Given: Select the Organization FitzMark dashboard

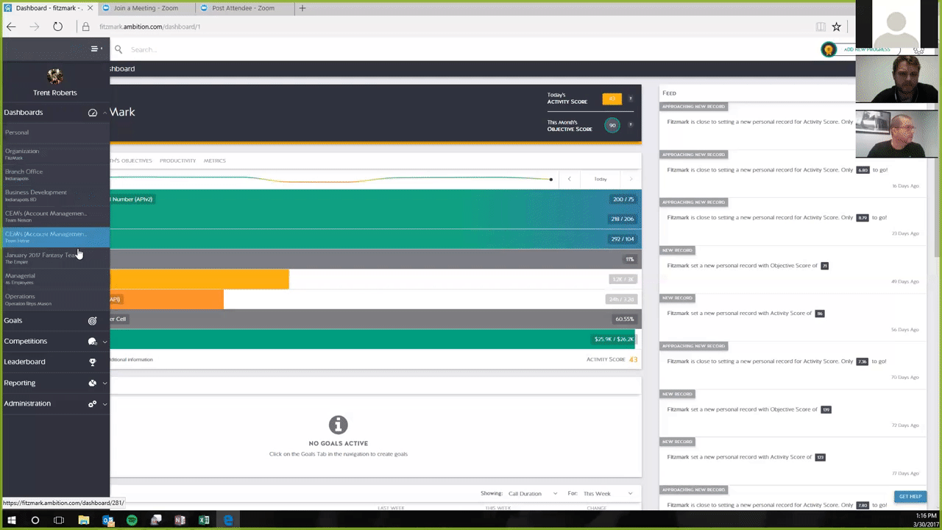Looking at the screenshot, I should pos(54,154).
